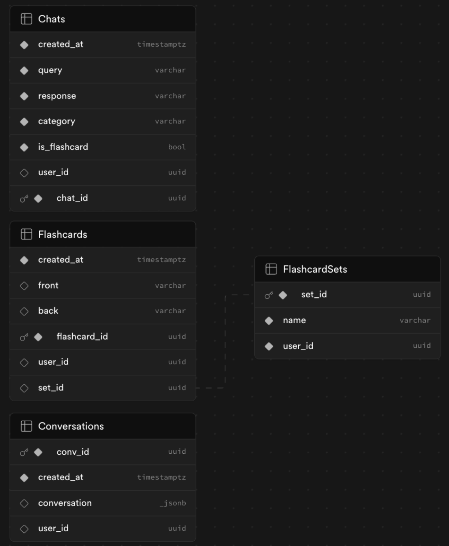Viewport: 449px width, 546px height.
Task: Select the query column row in Chats
Action: pyautogui.click(x=103, y=70)
